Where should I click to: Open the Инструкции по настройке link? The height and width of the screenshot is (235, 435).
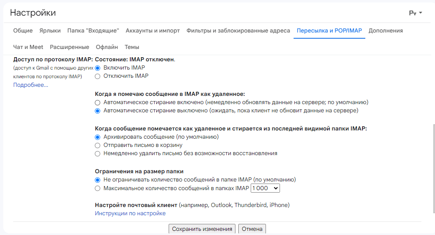tap(130, 214)
